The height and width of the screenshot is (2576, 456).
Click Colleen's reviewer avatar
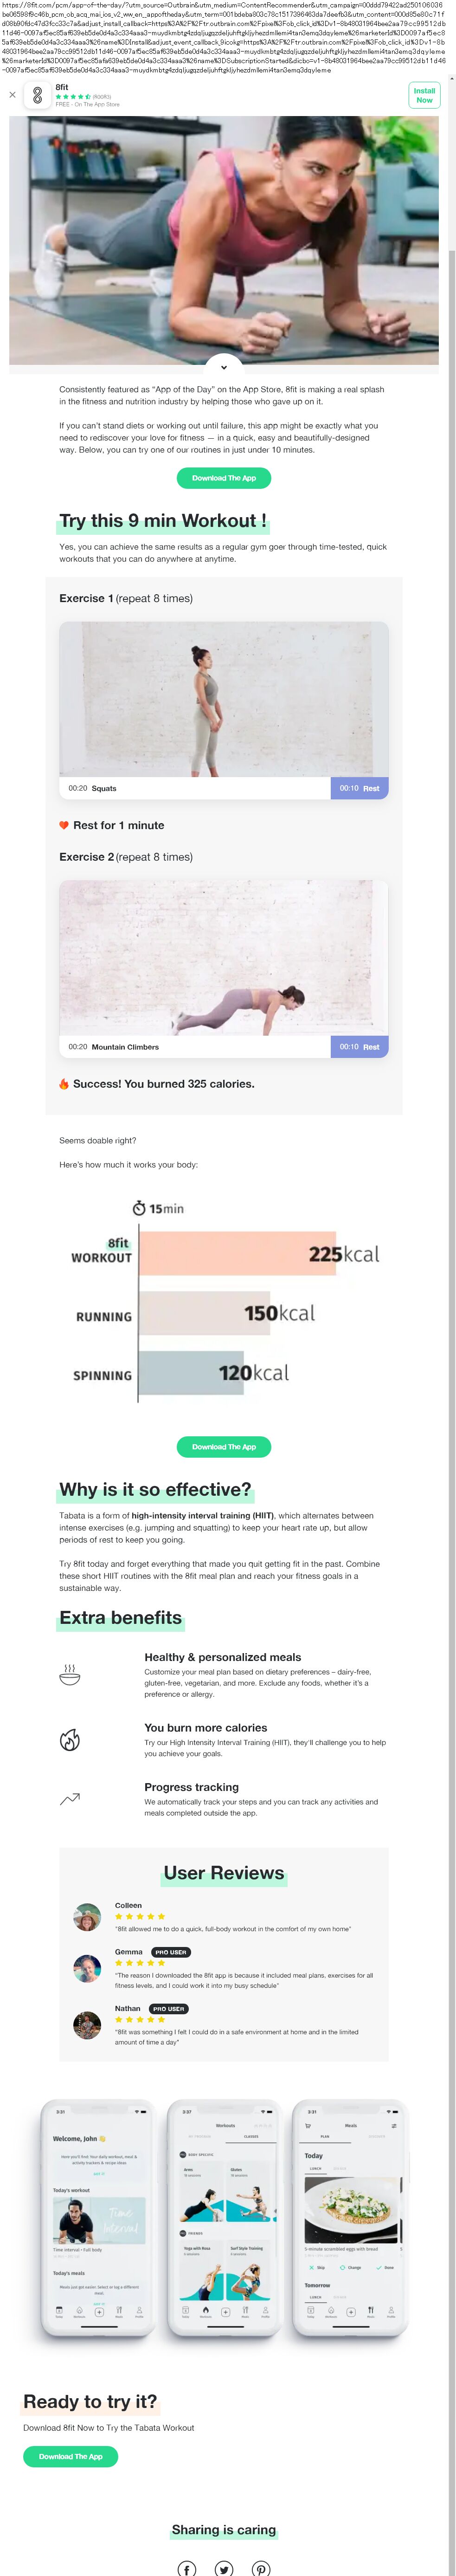coord(87,1916)
